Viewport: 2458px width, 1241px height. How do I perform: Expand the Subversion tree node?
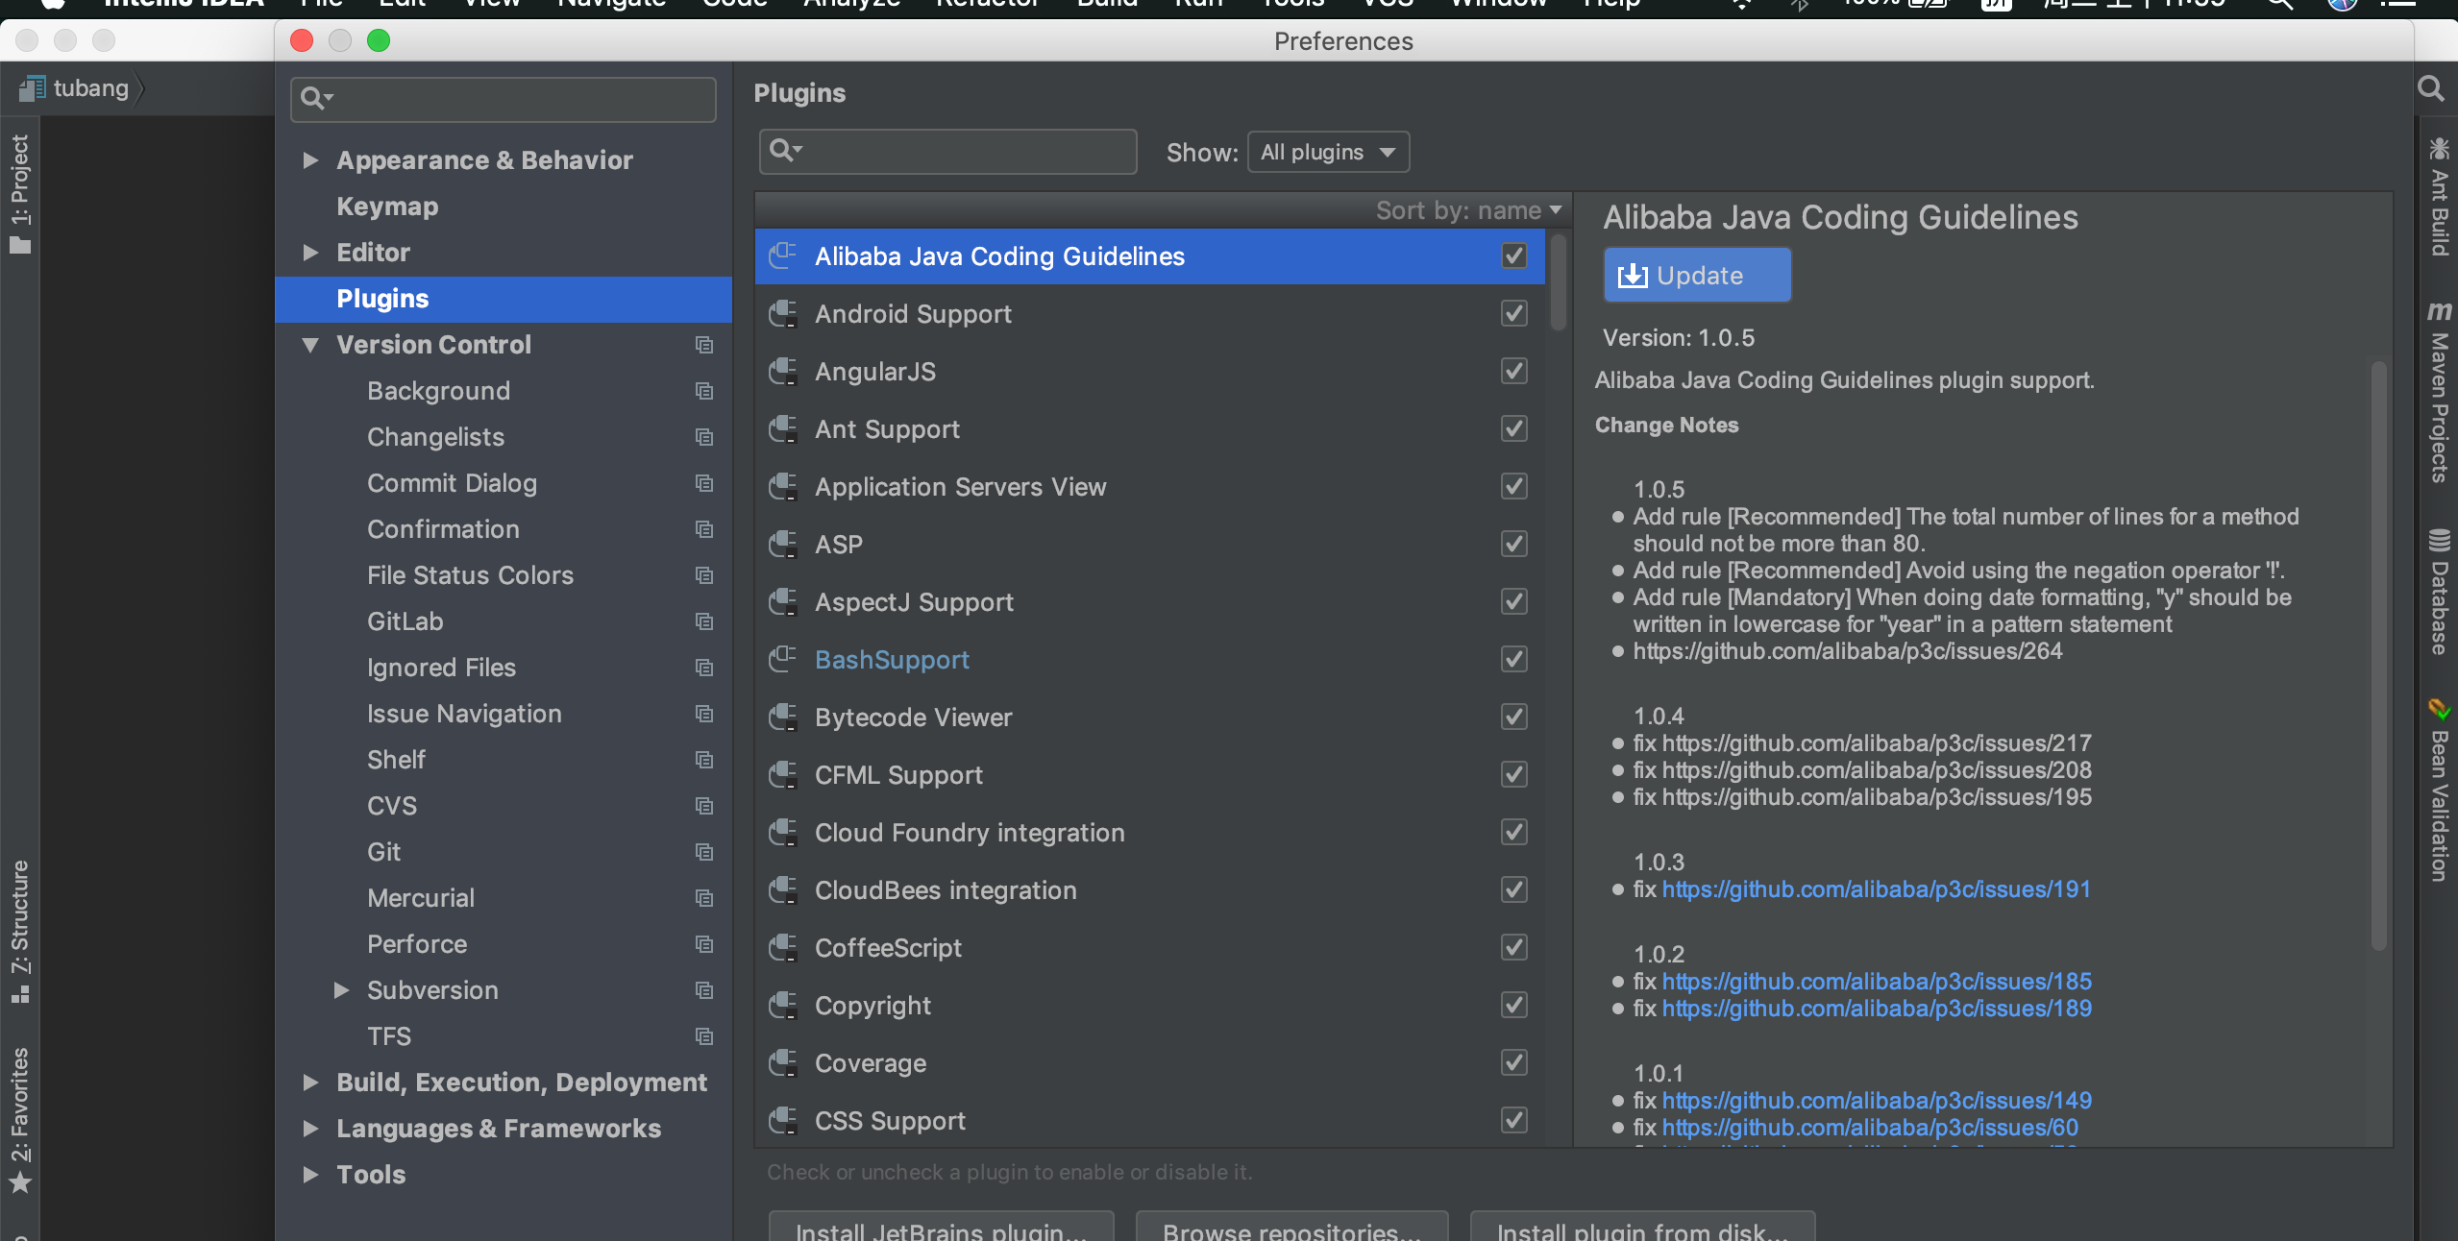341,990
